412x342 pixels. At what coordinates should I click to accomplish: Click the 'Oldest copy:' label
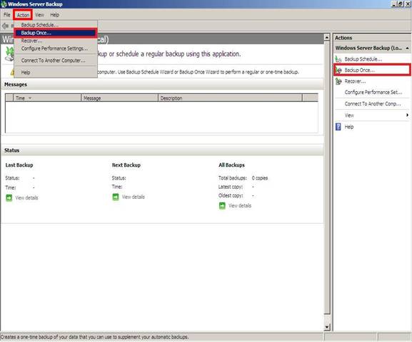[x=231, y=196]
